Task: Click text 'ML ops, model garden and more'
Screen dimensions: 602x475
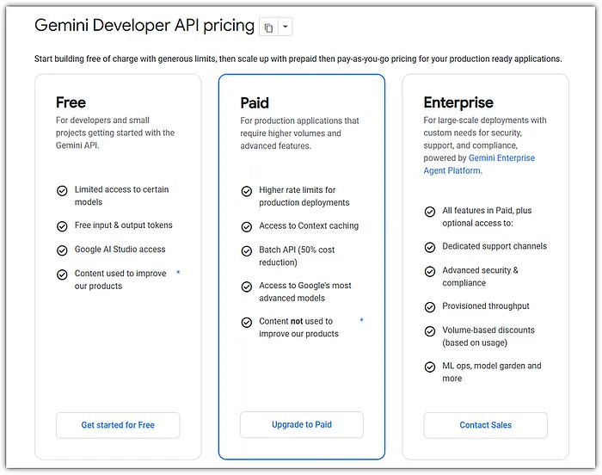Action: click(492, 372)
